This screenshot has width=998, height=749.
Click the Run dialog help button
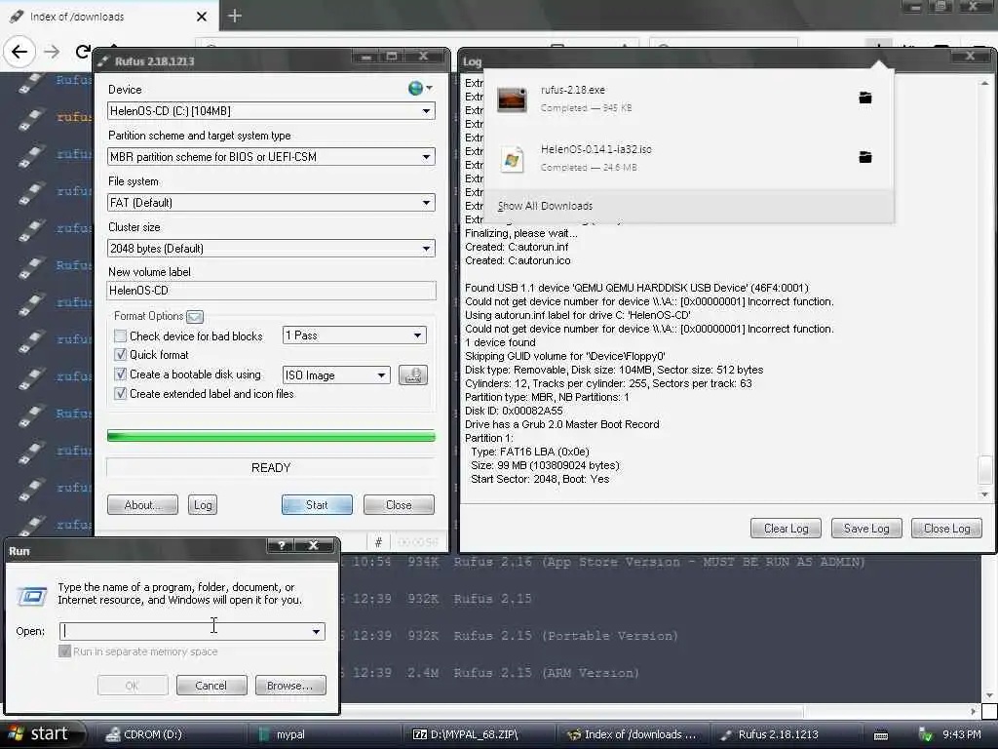[x=282, y=545]
